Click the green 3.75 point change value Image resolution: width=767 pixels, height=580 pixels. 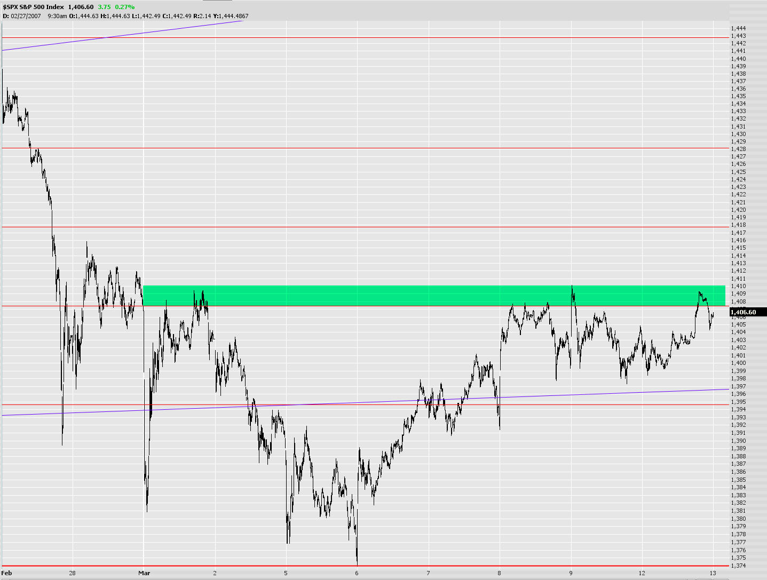(105, 7)
